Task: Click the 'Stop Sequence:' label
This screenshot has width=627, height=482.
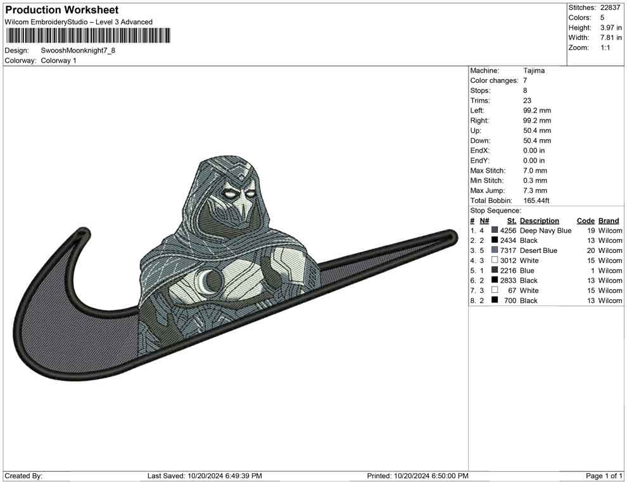Action: pyautogui.click(x=496, y=211)
